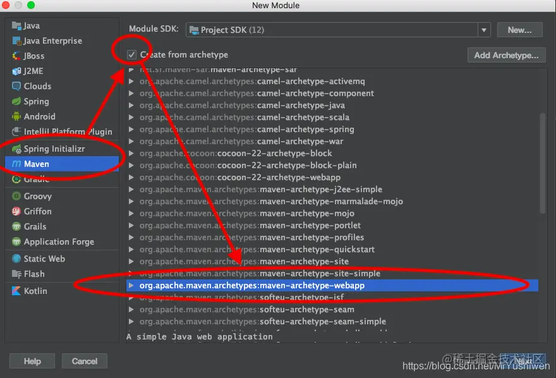Select camel-archetype-spring row
The height and width of the screenshot is (378, 556).
[x=332, y=130]
